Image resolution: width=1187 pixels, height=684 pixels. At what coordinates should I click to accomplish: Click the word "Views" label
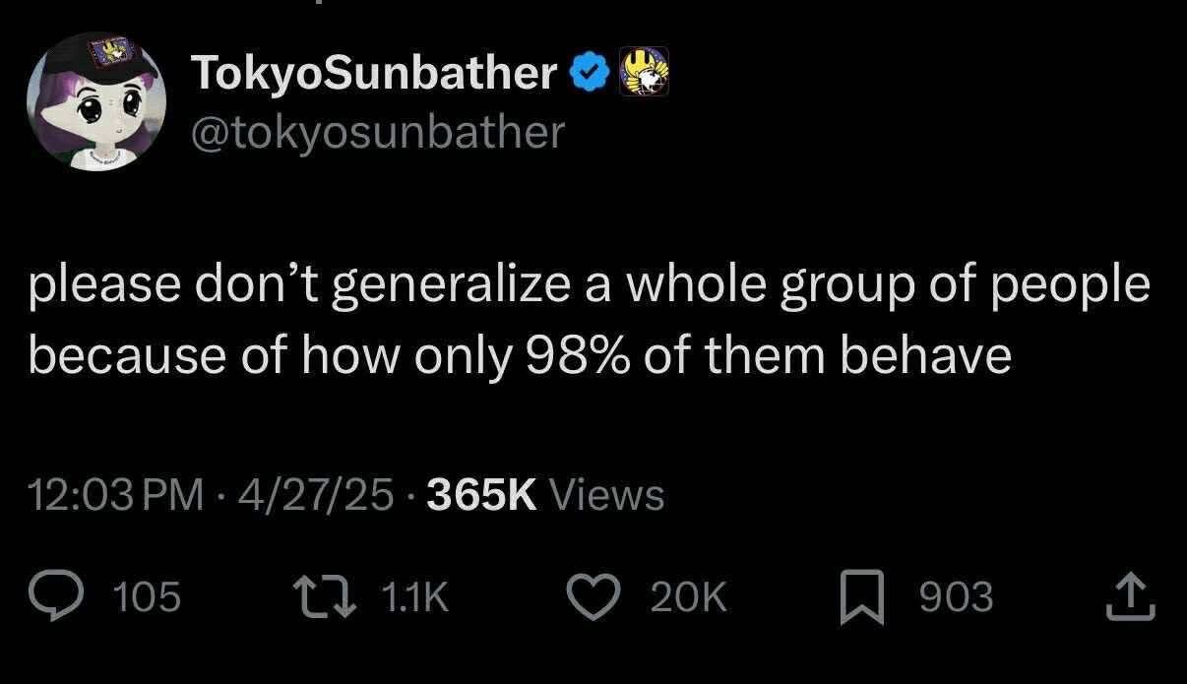tap(606, 494)
